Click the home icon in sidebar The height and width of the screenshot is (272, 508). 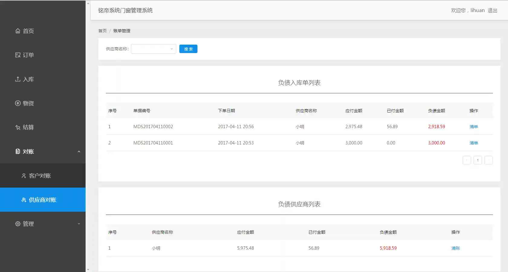[18, 31]
